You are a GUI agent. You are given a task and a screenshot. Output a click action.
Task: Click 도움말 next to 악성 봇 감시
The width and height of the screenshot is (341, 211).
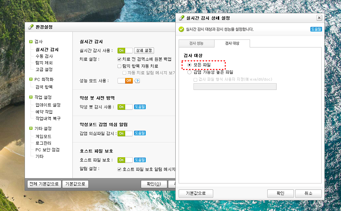(x=140, y=107)
